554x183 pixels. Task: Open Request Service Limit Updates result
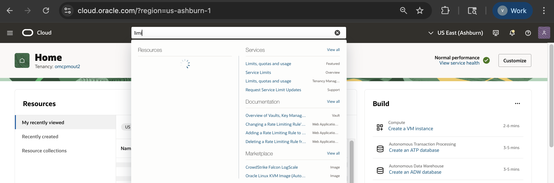(x=273, y=90)
